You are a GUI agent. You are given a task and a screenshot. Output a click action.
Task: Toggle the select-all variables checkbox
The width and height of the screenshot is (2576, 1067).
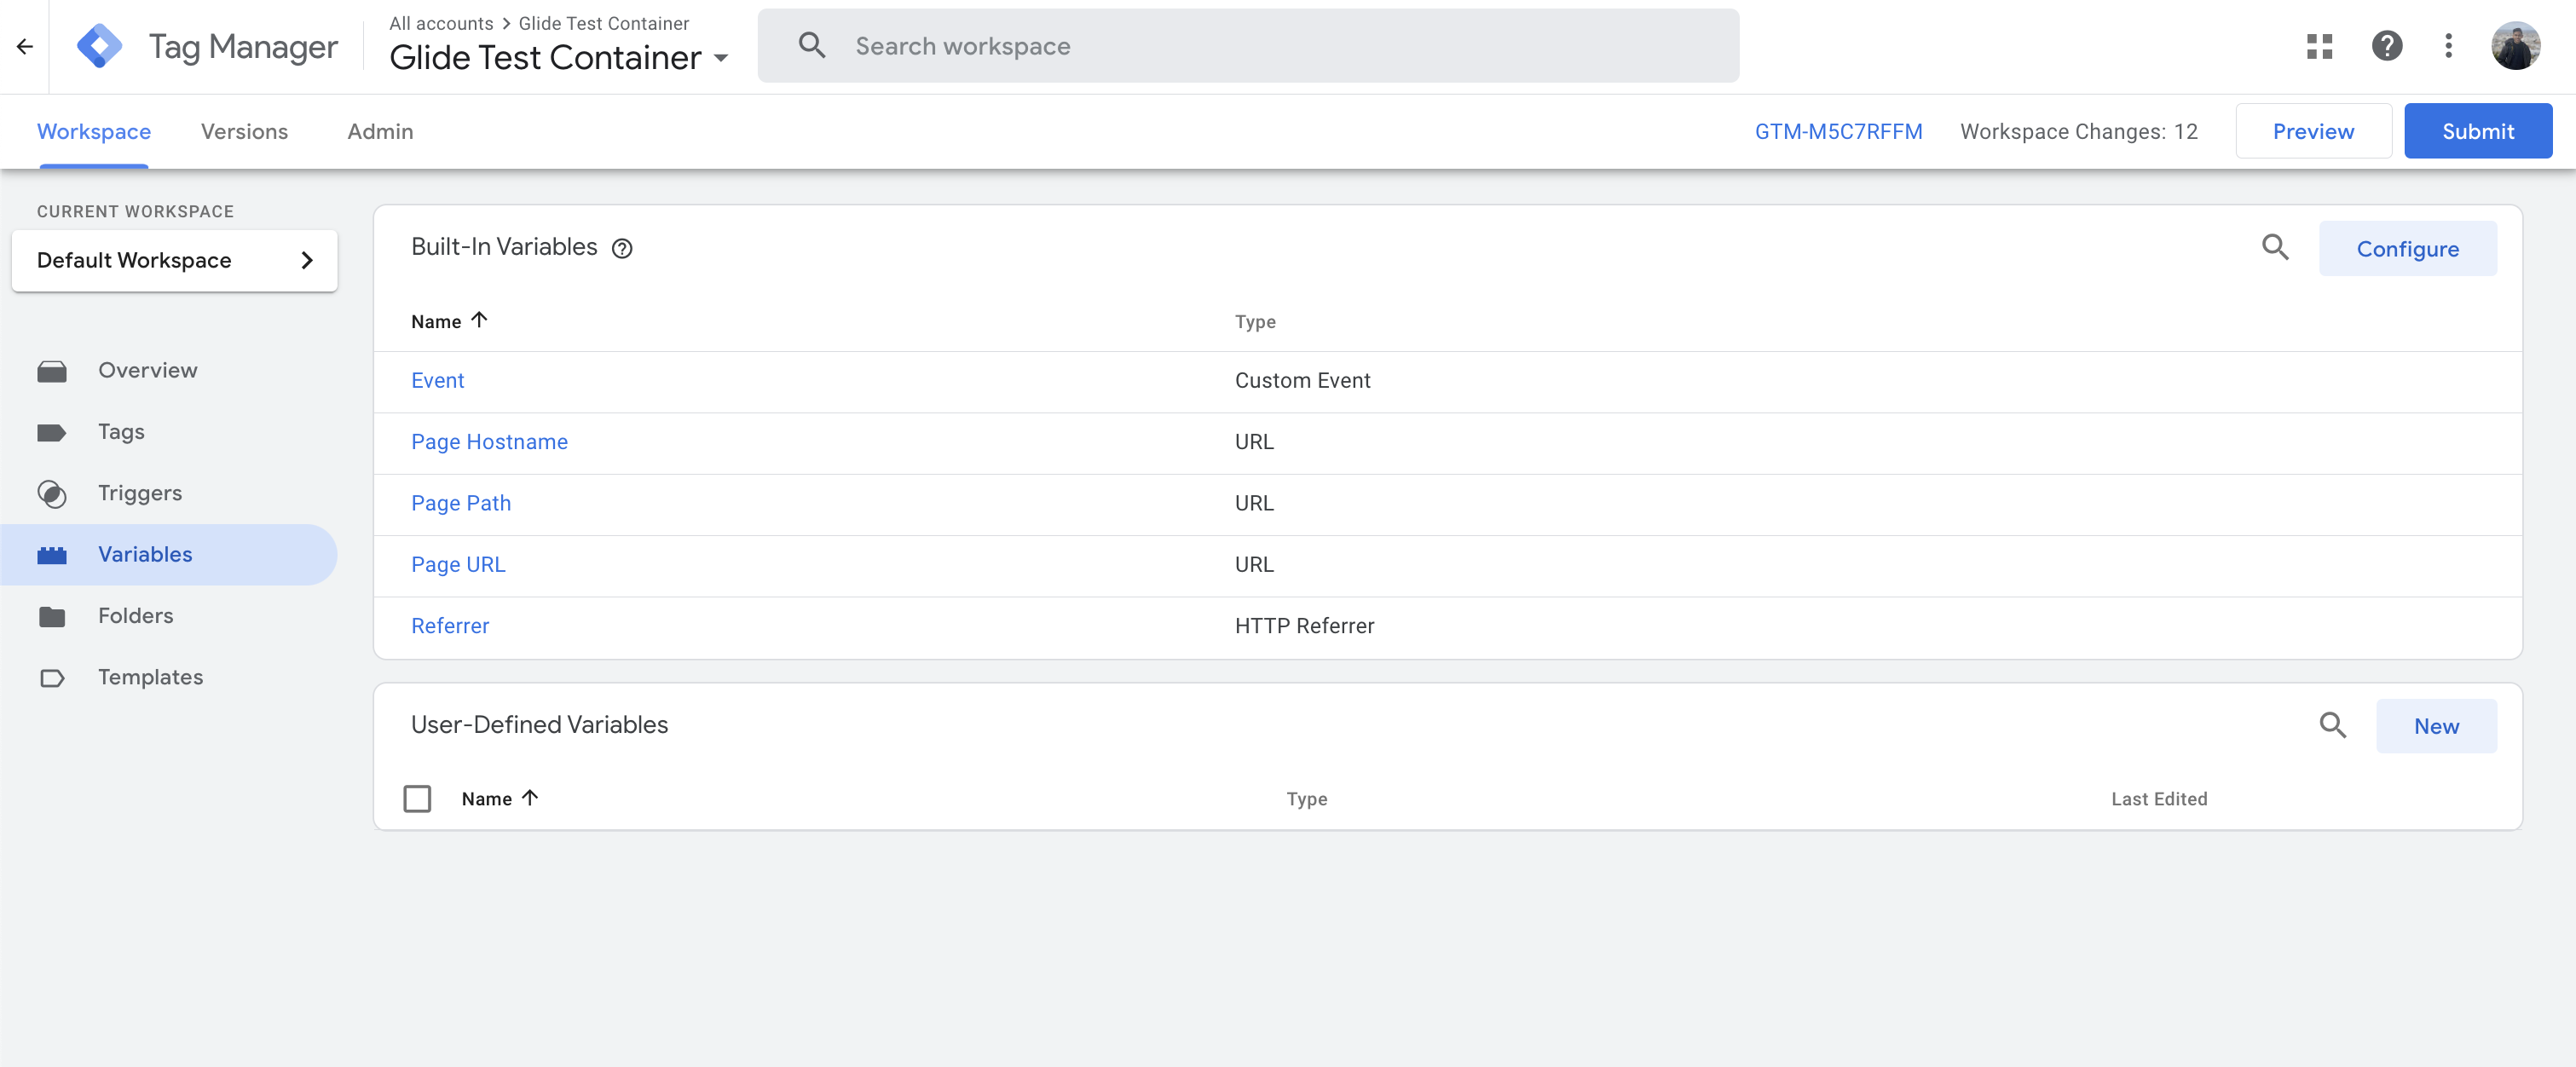tap(417, 798)
